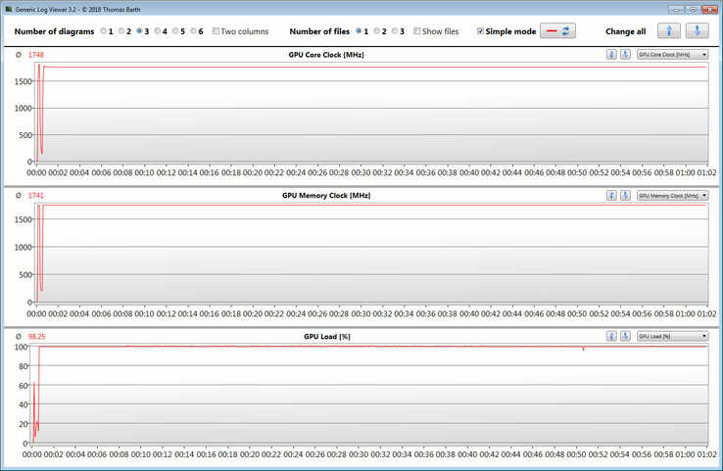Set Number of files to 1
The width and height of the screenshot is (723, 471).
point(359,31)
